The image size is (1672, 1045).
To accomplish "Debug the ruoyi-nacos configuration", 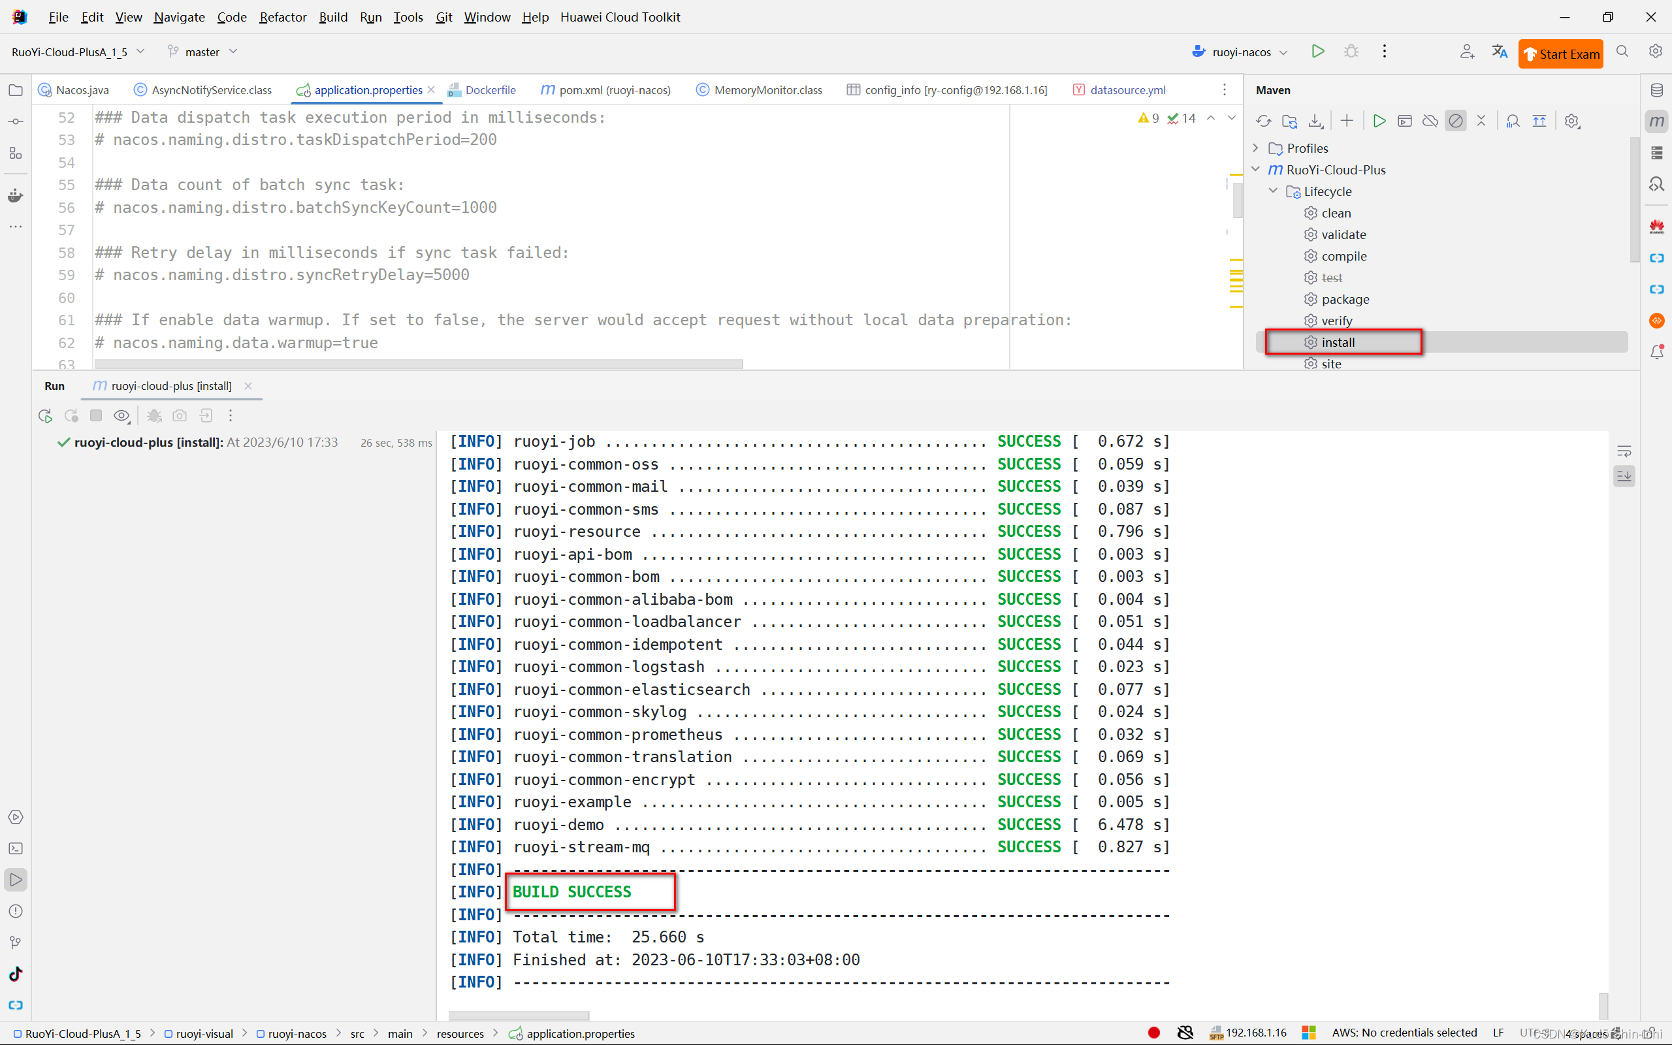I will click(x=1351, y=51).
